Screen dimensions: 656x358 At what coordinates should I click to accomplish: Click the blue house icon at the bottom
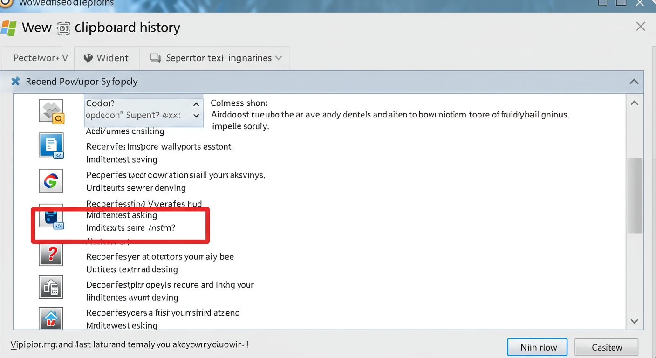(51, 319)
